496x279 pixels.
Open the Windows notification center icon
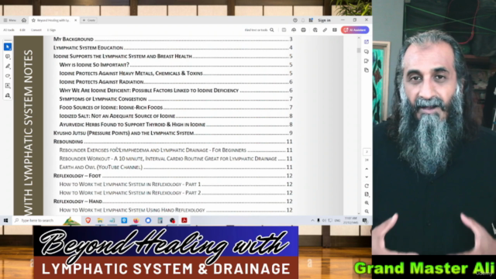click(365, 220)
